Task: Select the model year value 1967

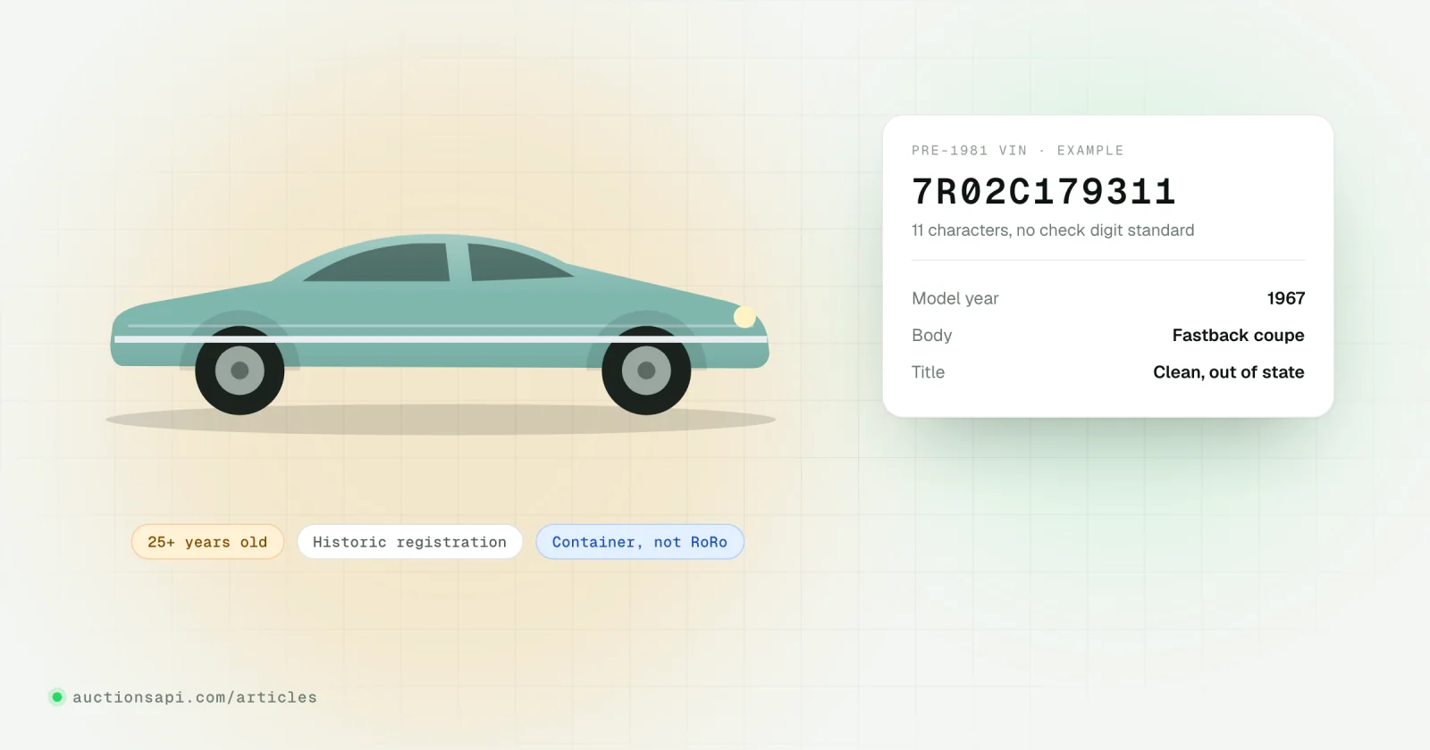Action: coord(1286,298)
